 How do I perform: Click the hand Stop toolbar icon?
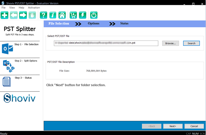tap(32, 15)
